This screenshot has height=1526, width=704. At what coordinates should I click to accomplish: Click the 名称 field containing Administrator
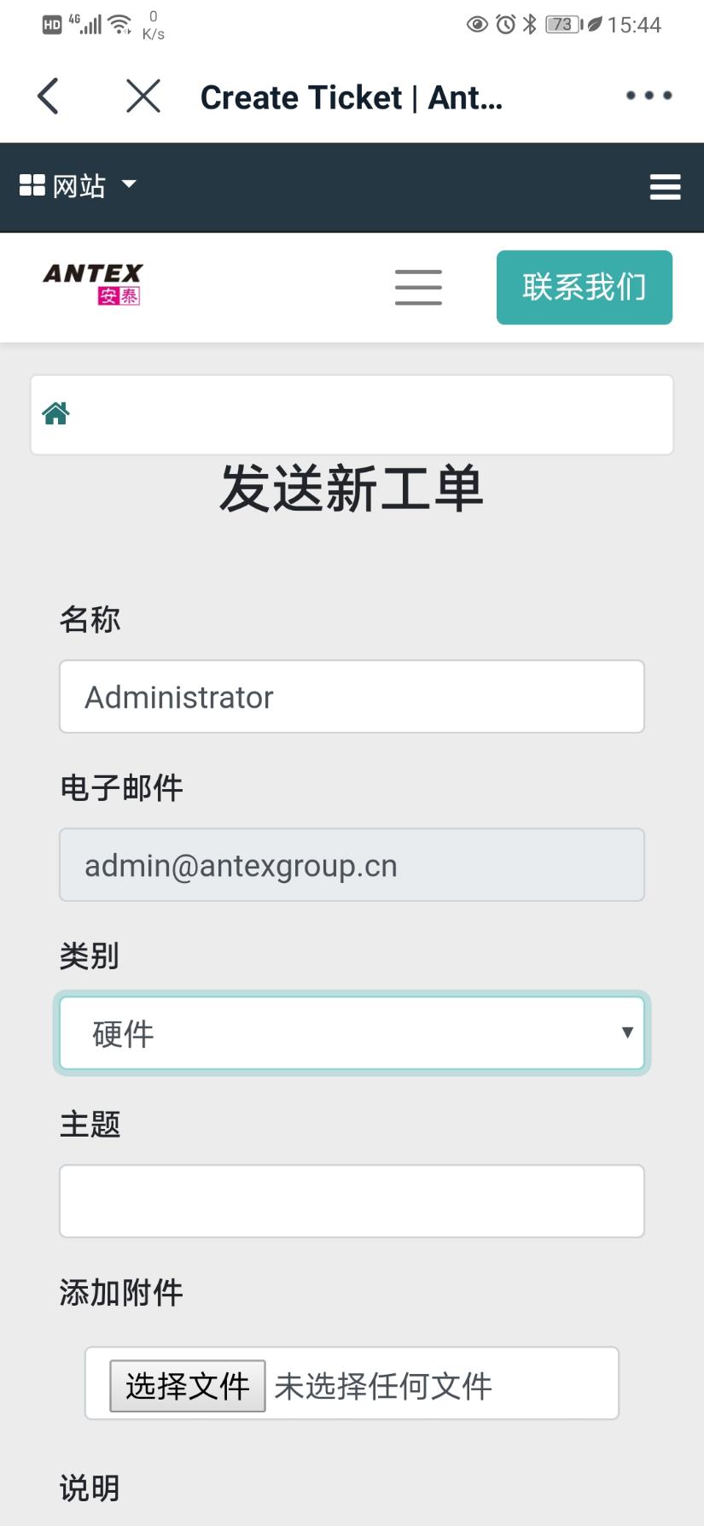click(x=352, y=697)
